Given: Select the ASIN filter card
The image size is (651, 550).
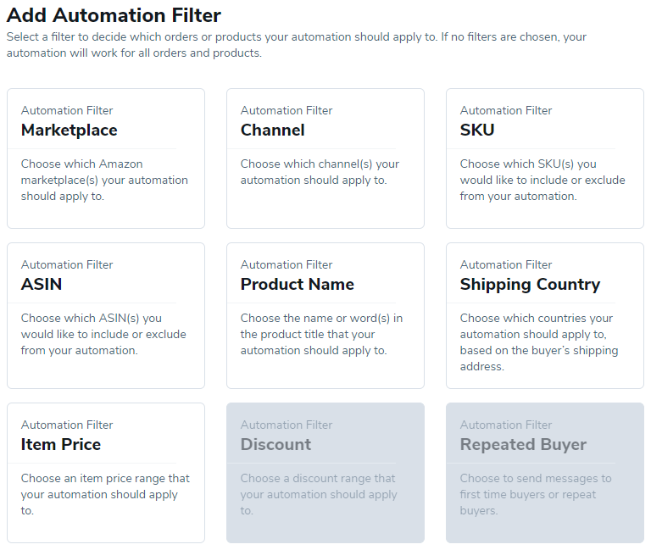Looking at the screenshot, I should pos(106,315).
